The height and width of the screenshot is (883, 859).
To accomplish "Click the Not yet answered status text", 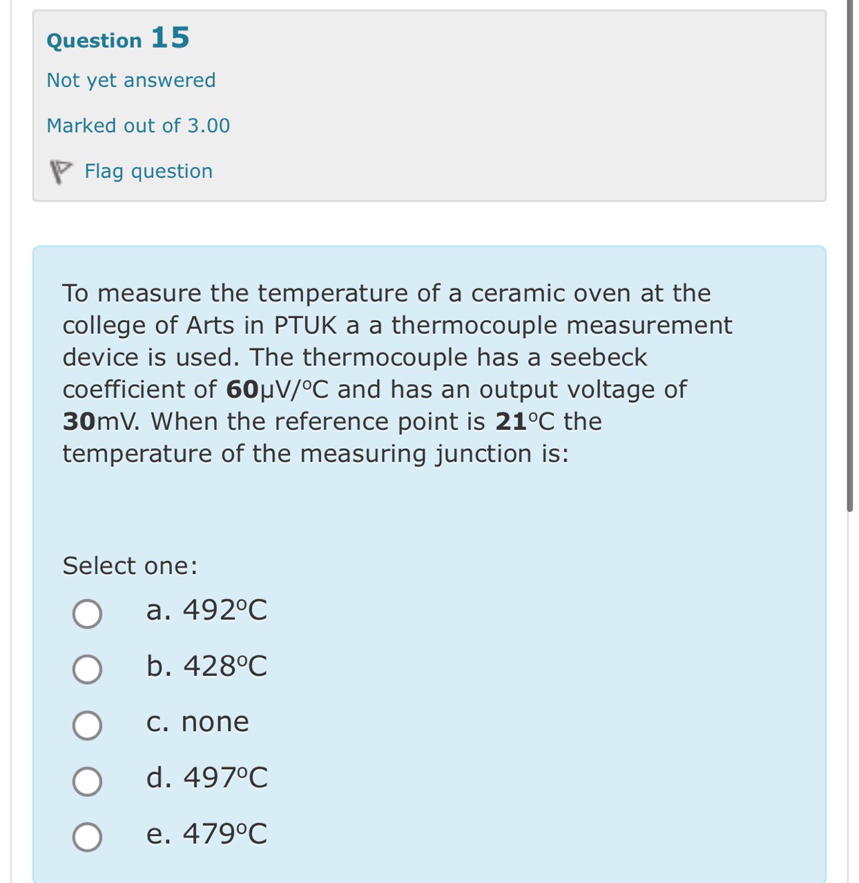I will tap(131, 80).
